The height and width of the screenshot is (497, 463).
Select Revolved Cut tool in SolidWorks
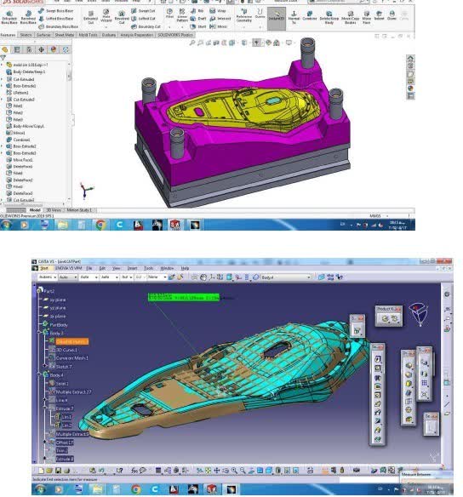click(x=122, y=18)
